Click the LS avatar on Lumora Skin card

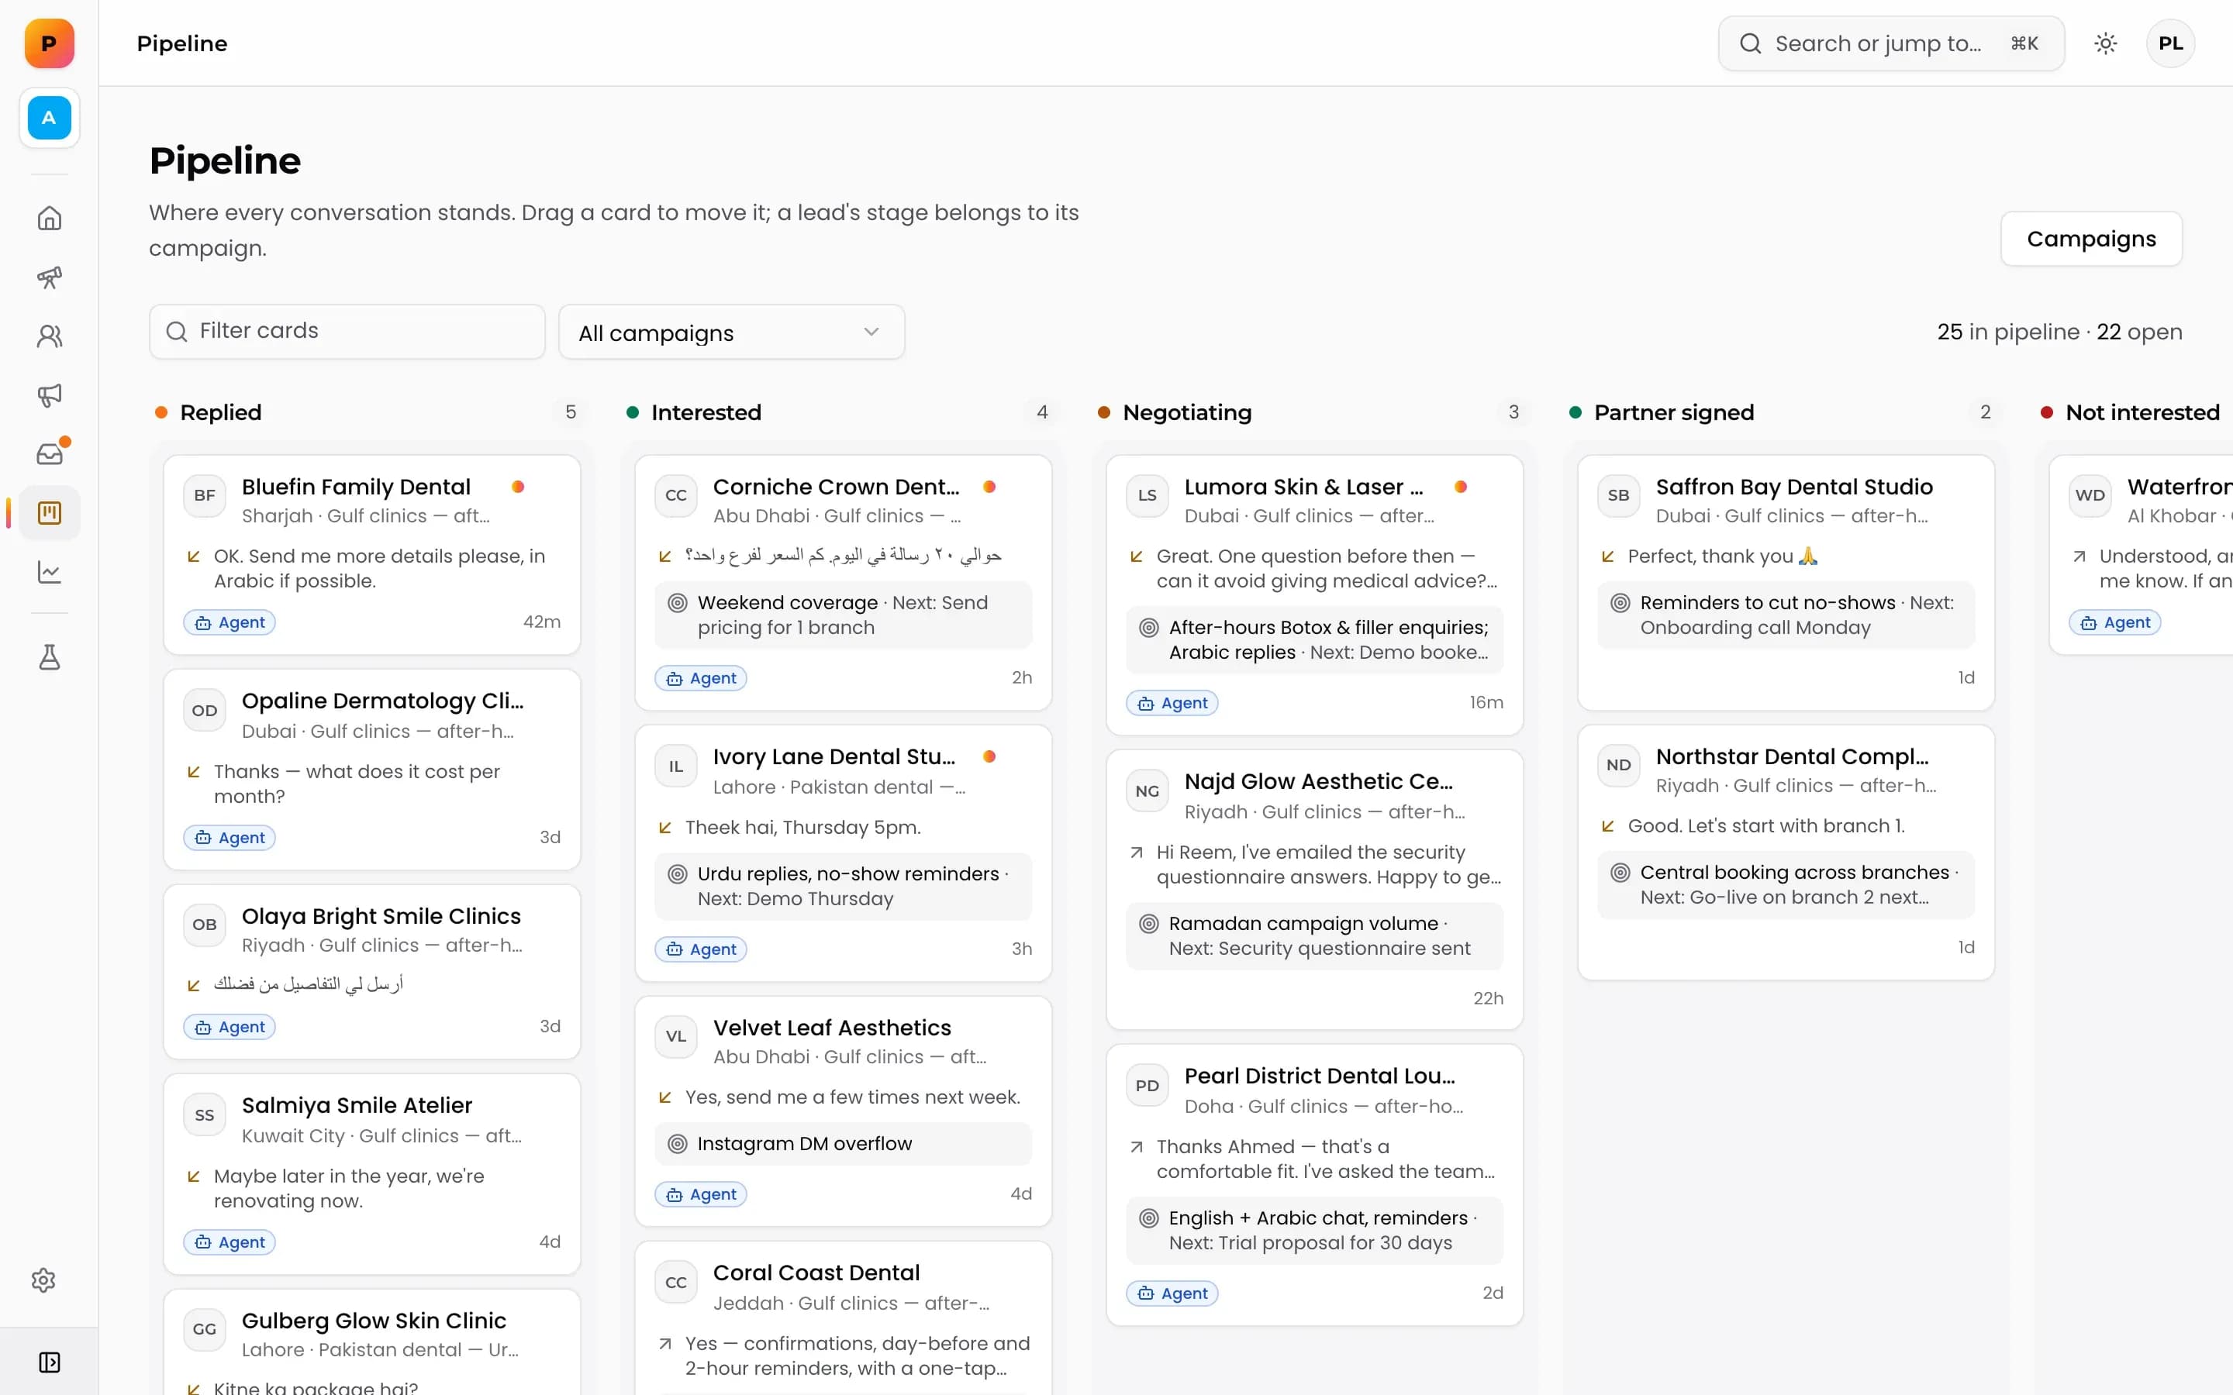click(1147, 495)
